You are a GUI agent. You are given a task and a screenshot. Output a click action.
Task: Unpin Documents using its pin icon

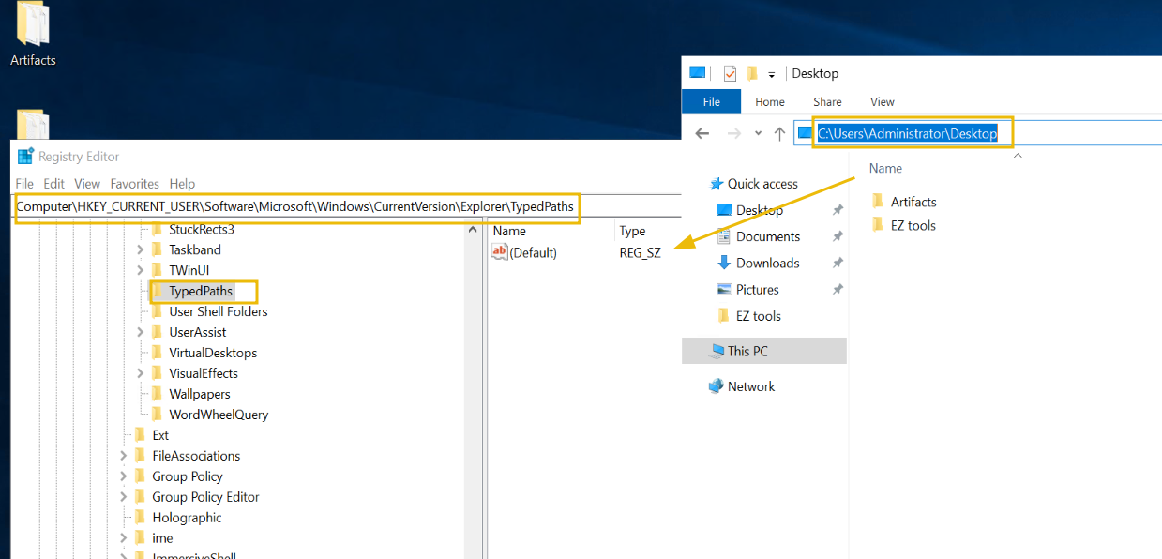pos(837,237)
